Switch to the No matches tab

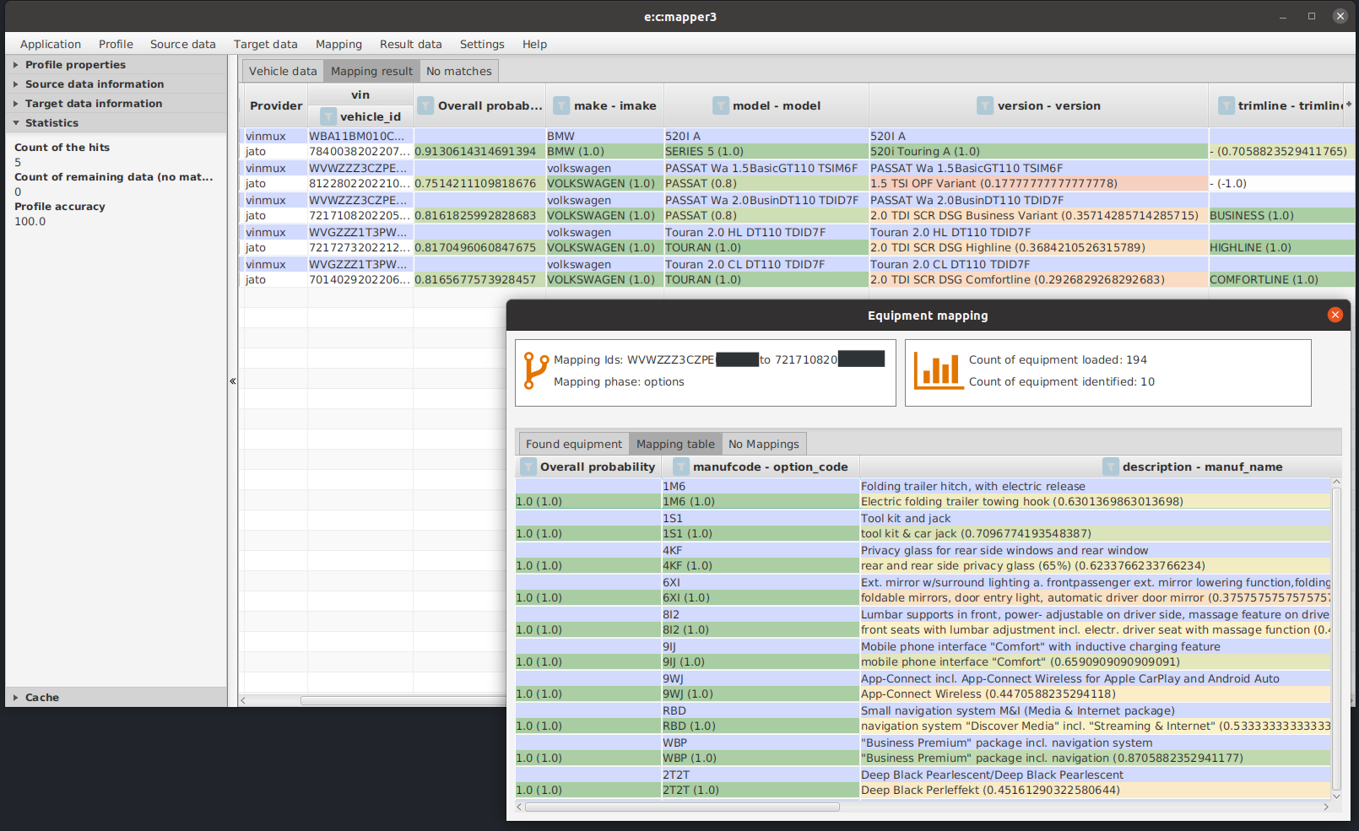pyautogui.click(x=459, y=71)
